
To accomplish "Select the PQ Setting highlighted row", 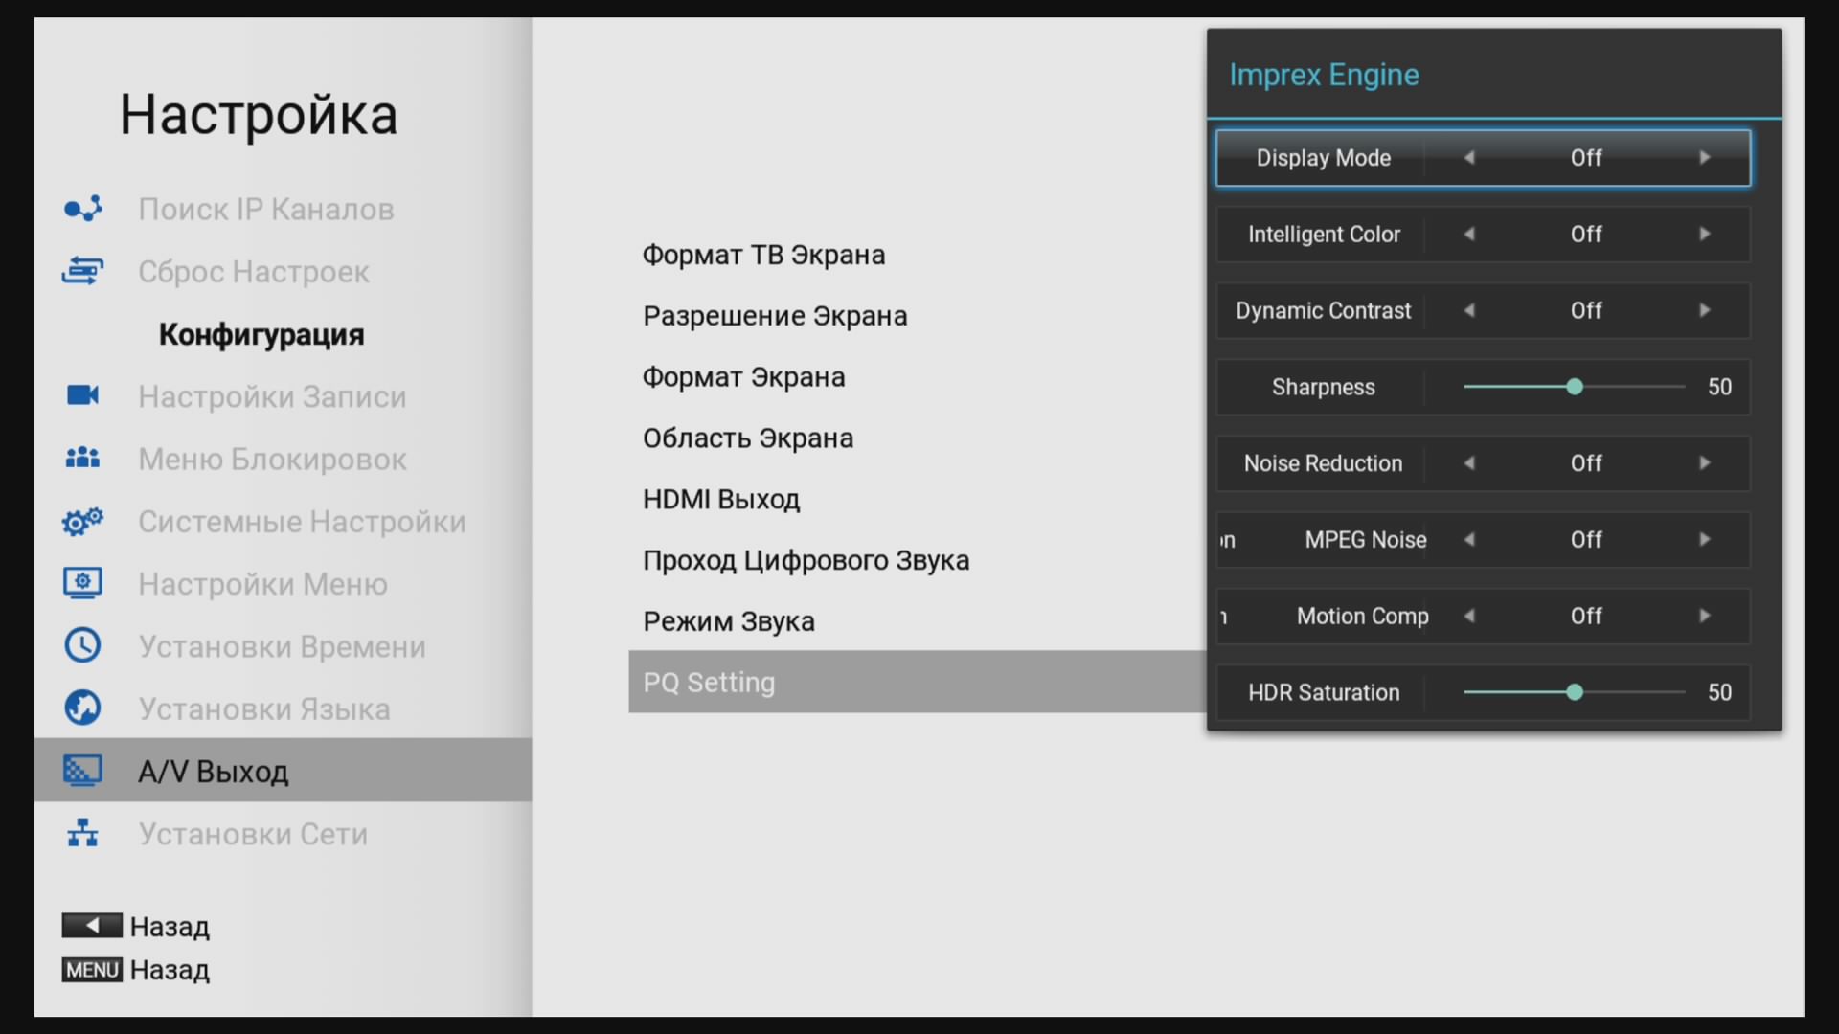I will click(x=918, y=682).
